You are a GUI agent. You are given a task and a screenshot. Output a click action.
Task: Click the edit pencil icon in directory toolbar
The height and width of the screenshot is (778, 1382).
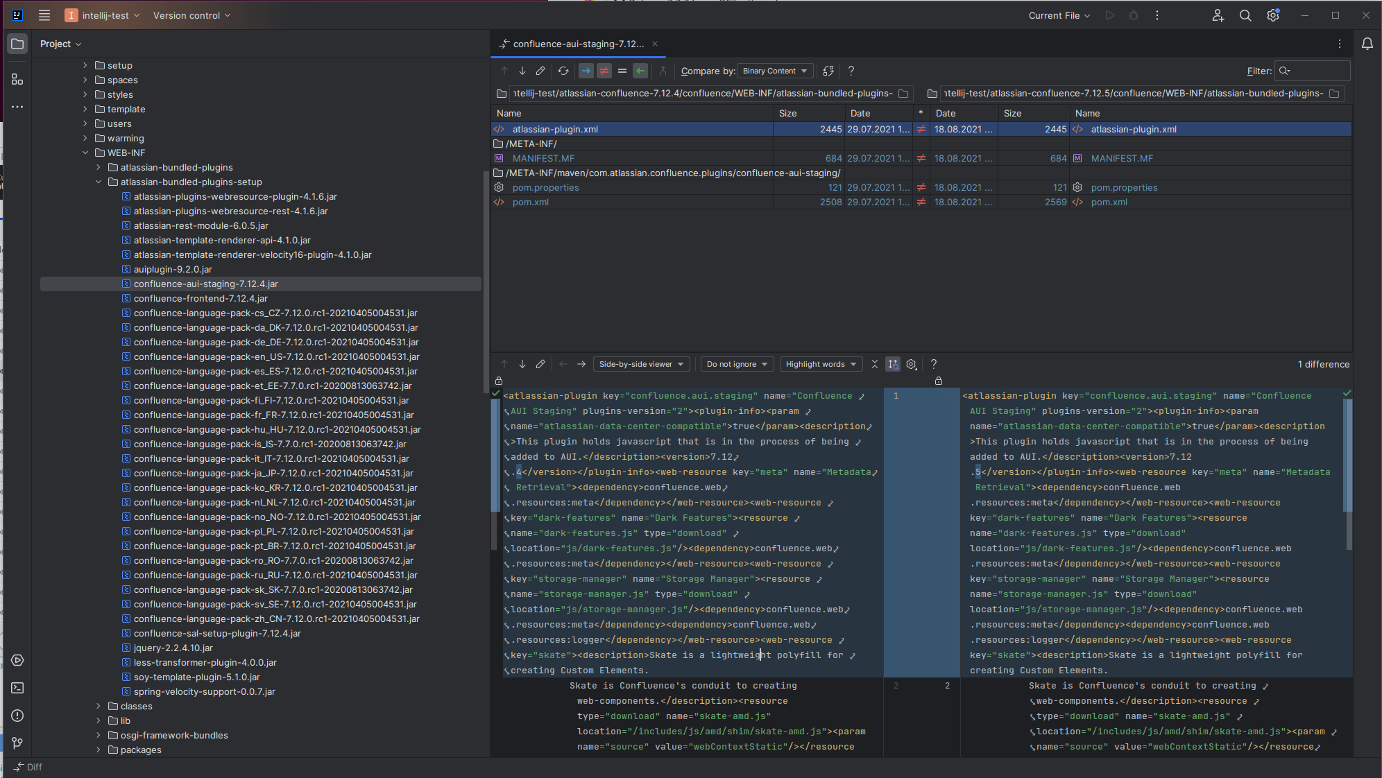pos(540,71)
